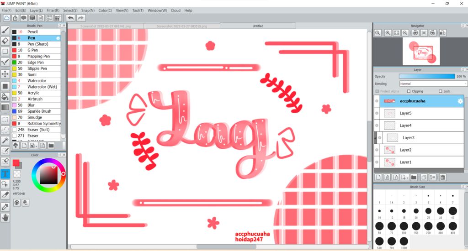Add a new layer with blank page icon

pos(378,178)
